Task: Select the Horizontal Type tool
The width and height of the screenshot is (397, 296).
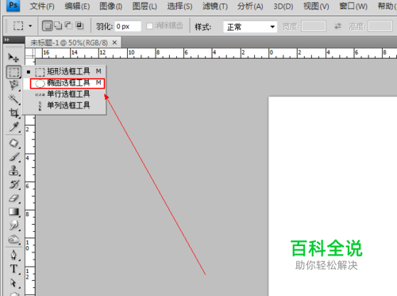Action: [x=13, y=269]
